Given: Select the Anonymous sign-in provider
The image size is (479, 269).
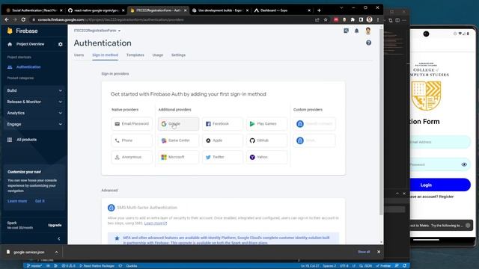Looking at the screenshot, I should coord(132,158).
